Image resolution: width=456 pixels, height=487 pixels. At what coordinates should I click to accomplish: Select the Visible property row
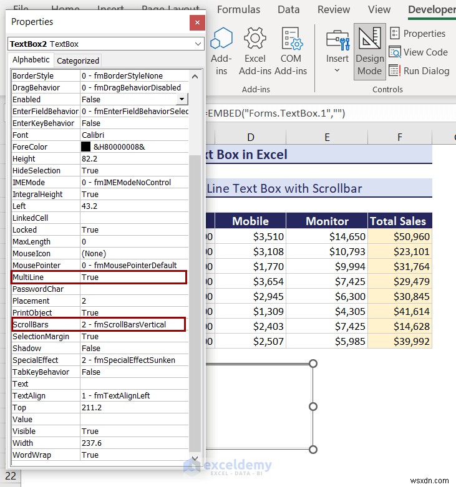pyautogui.click(x=100, y=431)
